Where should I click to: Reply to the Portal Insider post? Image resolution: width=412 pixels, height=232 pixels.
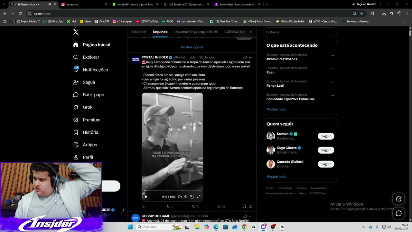tap(144, 206)
